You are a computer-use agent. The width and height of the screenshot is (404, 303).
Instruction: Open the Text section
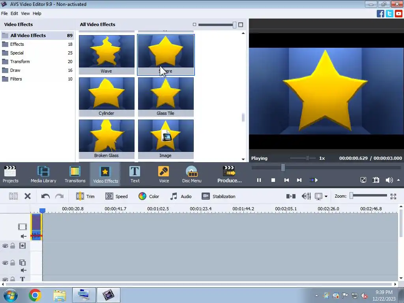pyautogui.click(x=135, y=174)
